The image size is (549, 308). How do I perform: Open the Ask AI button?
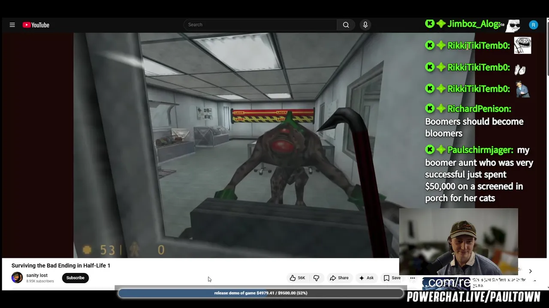pos(366,278)
